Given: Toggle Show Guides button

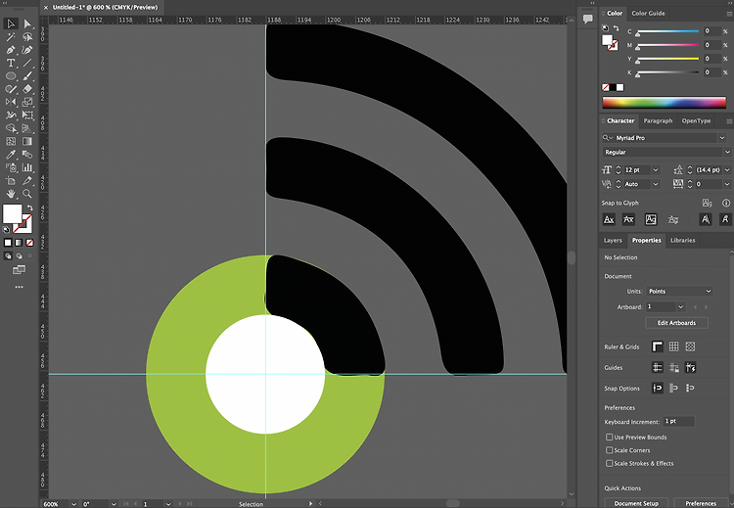Looking at the screenshot, I should pos(658,367).
